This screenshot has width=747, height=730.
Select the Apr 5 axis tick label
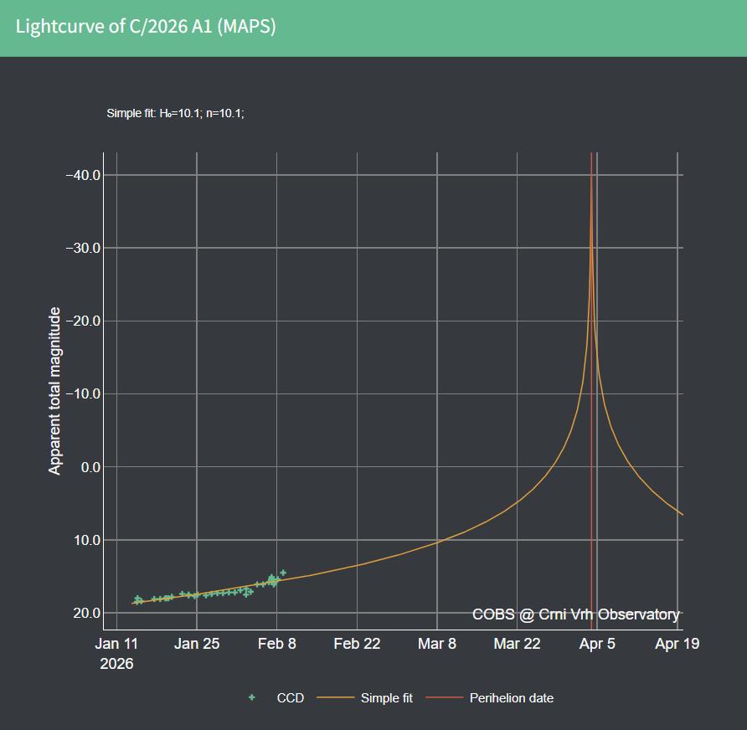point(596,643)
